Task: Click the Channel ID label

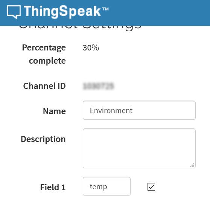Action: [44, 86]
